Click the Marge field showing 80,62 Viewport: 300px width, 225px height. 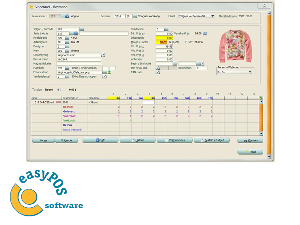(x=162, y=42)
